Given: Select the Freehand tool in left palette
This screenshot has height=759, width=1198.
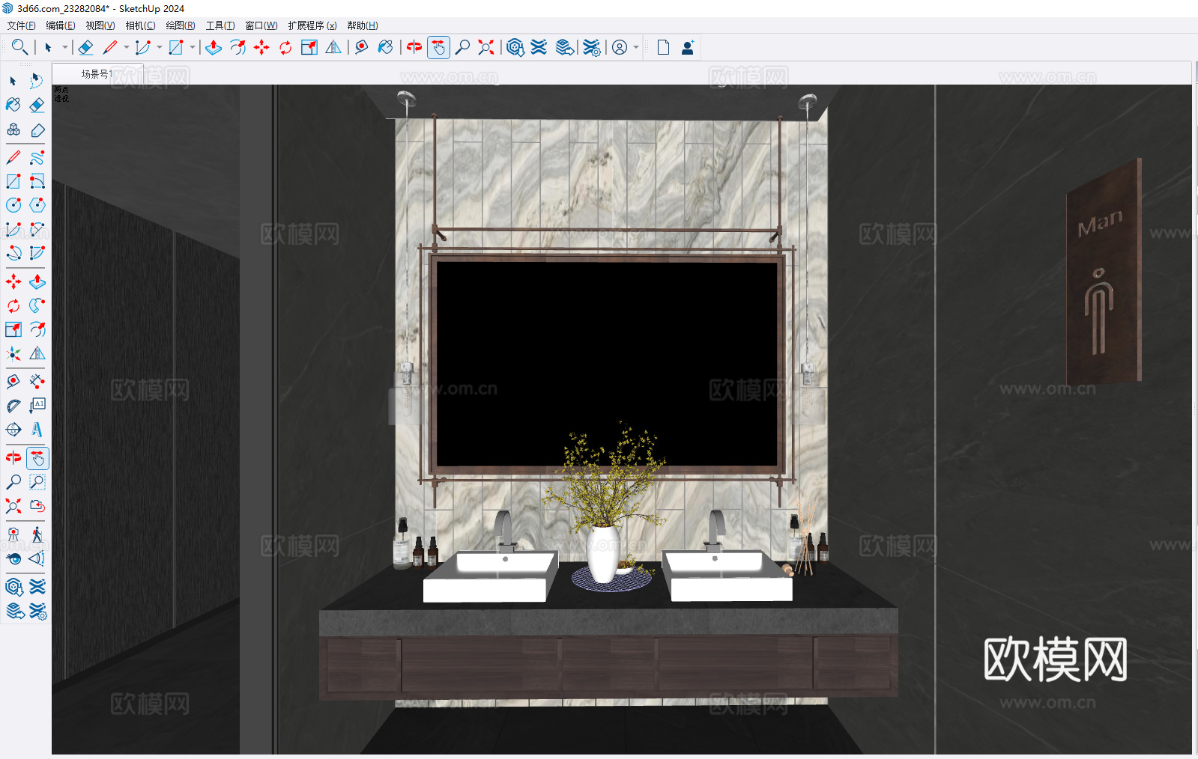Looking at the screenshot, I should click(37, 158).
